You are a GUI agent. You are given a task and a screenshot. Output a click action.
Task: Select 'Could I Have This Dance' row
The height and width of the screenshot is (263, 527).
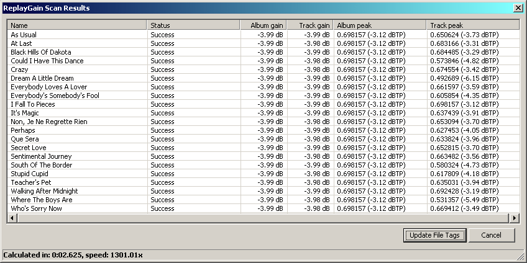[263, 61]
